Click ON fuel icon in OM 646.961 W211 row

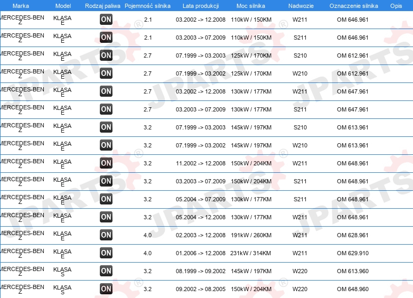[106, 20]
